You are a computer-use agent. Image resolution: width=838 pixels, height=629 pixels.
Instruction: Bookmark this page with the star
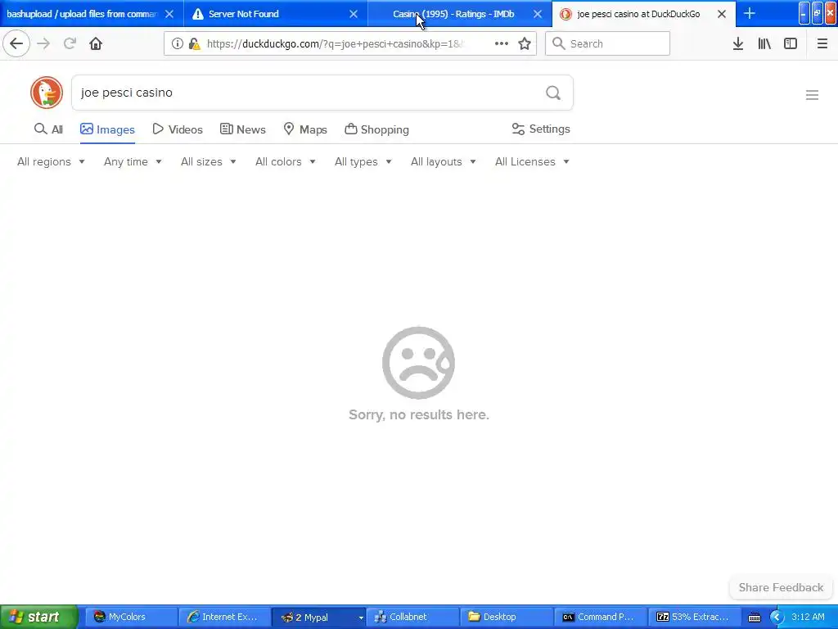[525, 43]
